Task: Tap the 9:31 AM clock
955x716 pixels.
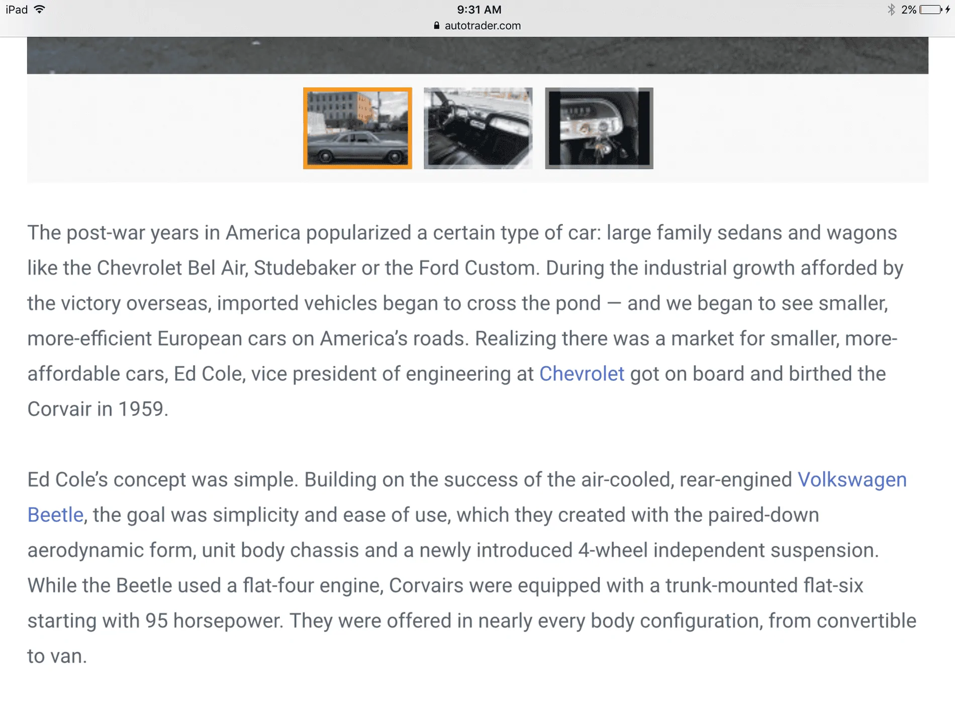Action: coord(479,10)
